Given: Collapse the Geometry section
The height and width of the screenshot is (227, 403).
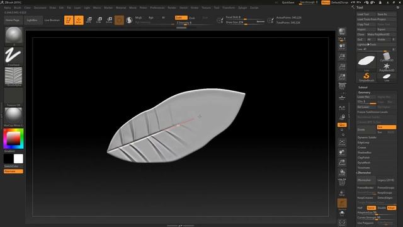Looking at the screenshot, I should 365,93.
